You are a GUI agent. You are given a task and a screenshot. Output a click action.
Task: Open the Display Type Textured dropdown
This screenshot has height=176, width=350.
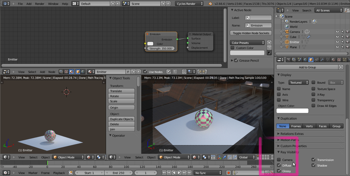pyautogui.click(x=298, y=83)
